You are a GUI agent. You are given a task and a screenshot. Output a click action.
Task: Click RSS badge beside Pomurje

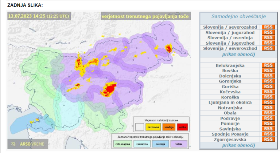coord(268,124)
